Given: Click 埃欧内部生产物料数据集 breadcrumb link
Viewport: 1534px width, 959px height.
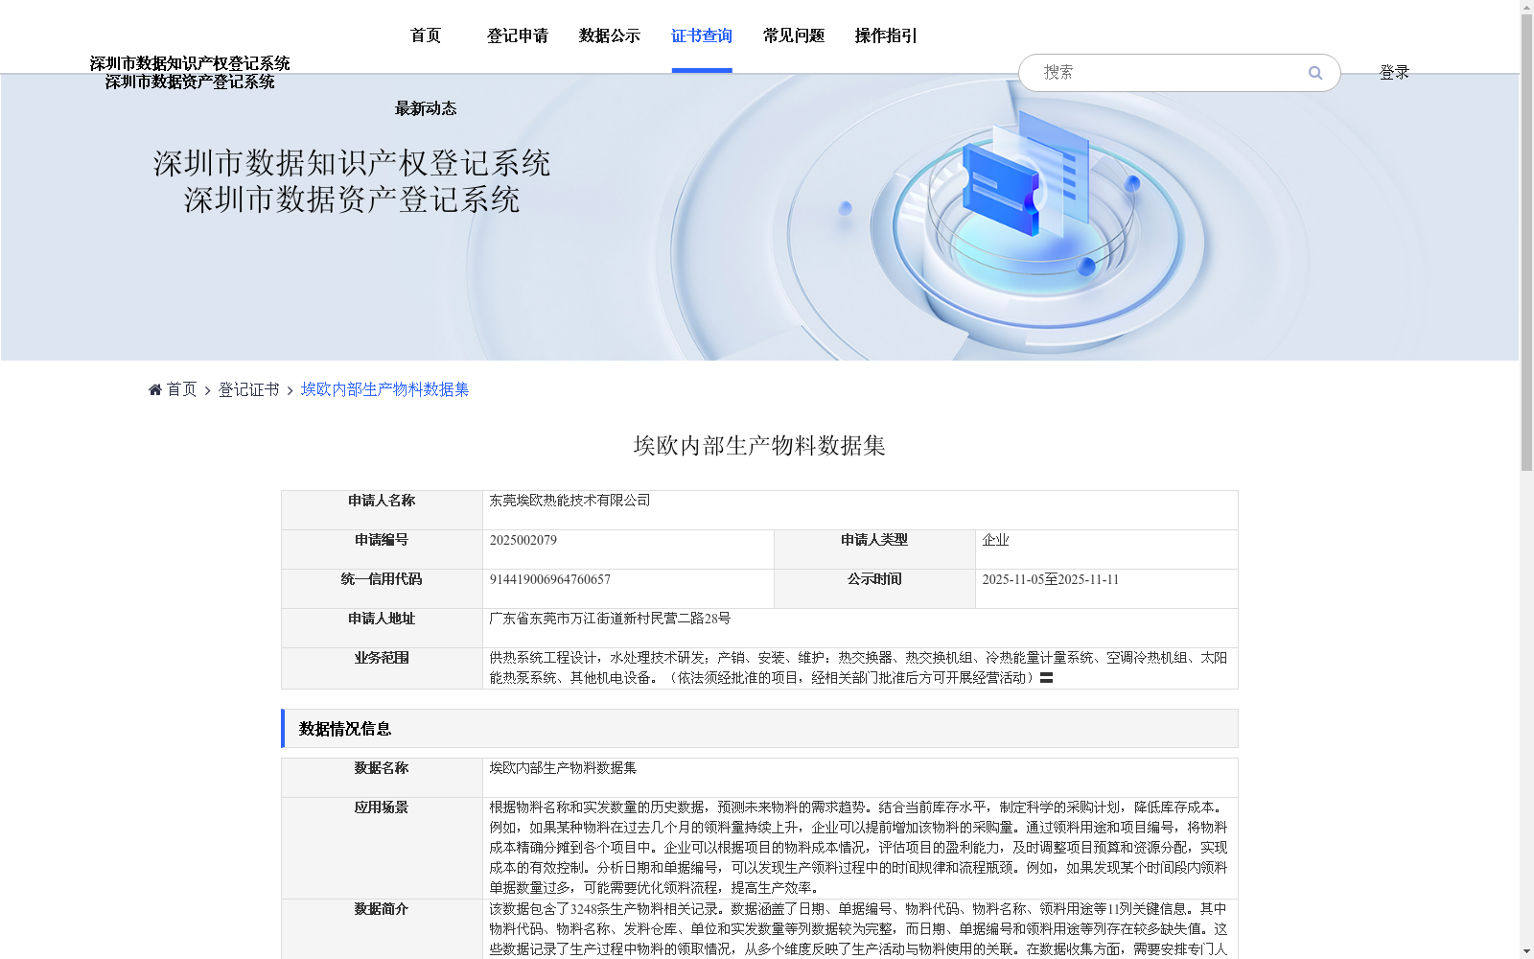Looking at the screenshot, I should pos(384,389).
